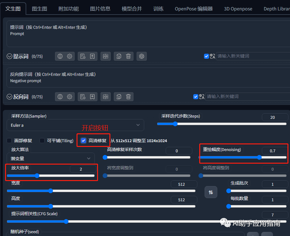Click the 生成批次 value field
The height and width of the screenshot is (236, 290).
click(275, 184)
